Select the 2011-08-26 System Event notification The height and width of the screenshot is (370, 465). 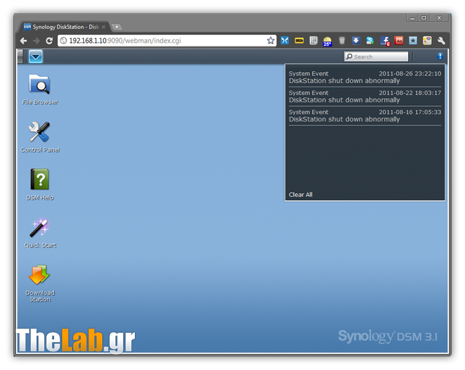pyautogui.click(x=364, y=77)
